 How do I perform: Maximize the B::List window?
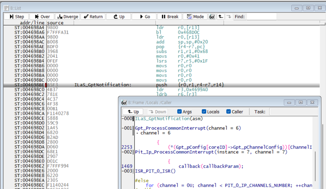308,8
